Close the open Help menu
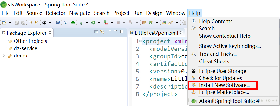This screenshot has height=106, width=280. (195, 13)
